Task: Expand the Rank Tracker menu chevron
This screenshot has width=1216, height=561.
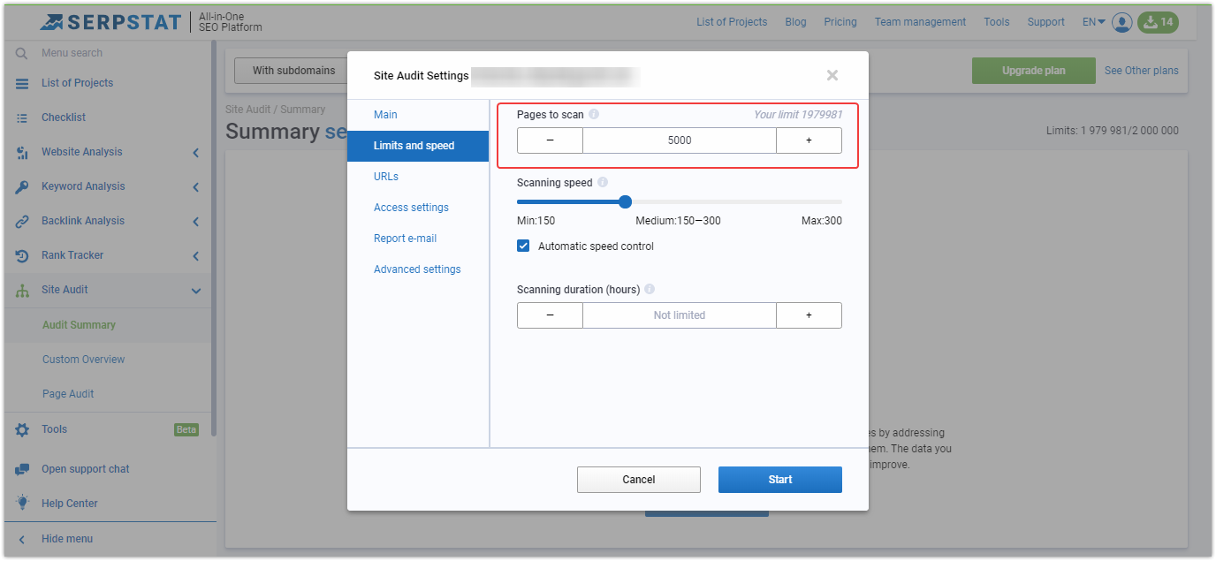Action: pyautogui.click(x=195, y=256)
